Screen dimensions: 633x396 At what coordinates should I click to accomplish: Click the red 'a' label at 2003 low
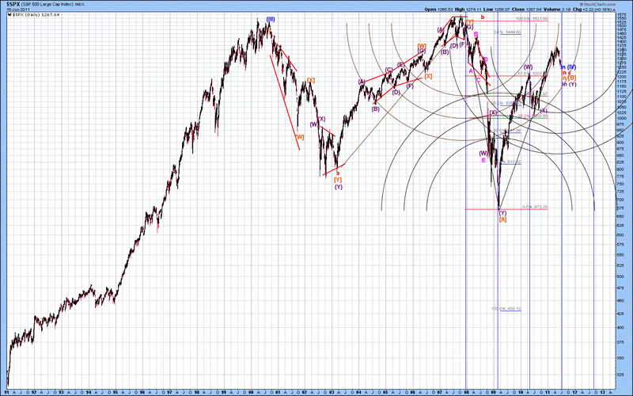point(338,173)
